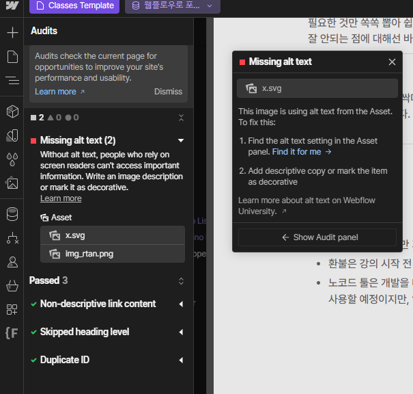Click the triangle warnings count 0
413x394 pixels.
(x=54, y=118)
